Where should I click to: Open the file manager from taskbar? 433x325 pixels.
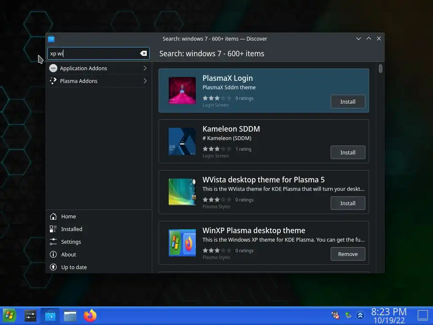coord(70,316)
